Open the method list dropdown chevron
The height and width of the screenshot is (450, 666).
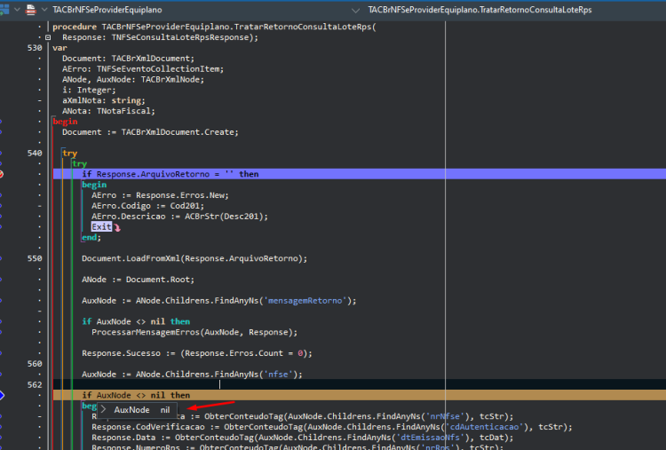(x=355, y=10)
